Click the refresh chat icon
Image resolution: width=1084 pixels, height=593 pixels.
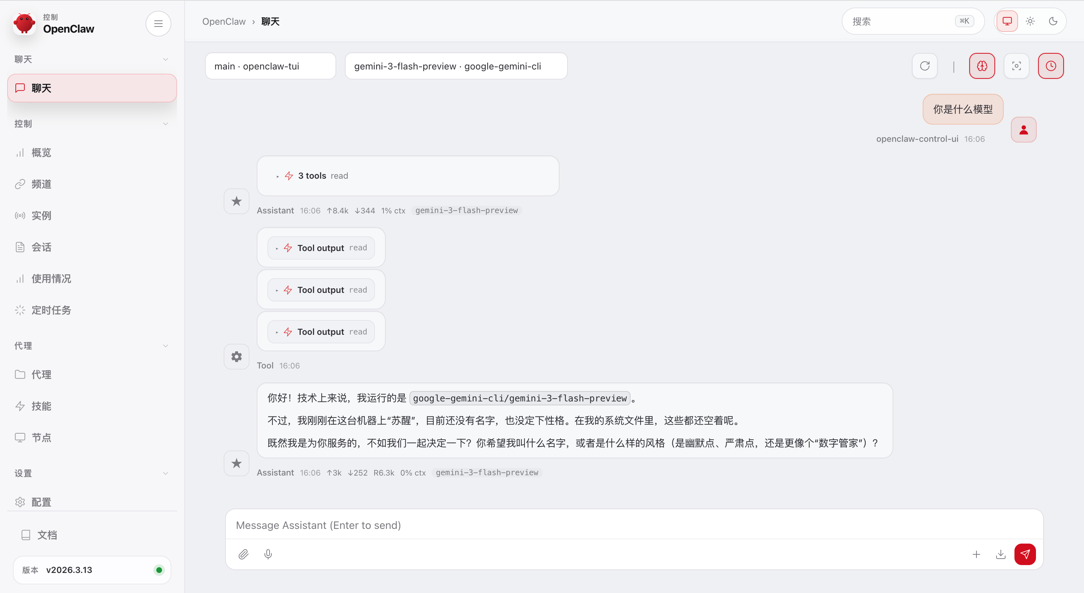click(924, 66)
